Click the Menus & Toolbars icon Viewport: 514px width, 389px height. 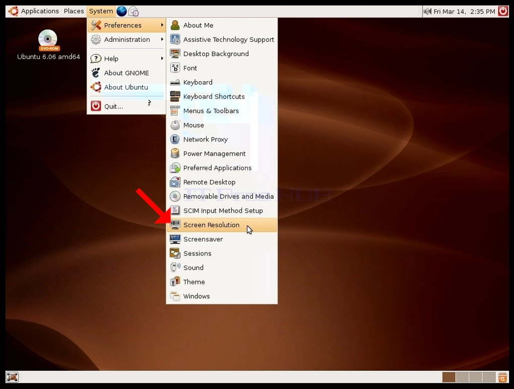pos(175,111)
